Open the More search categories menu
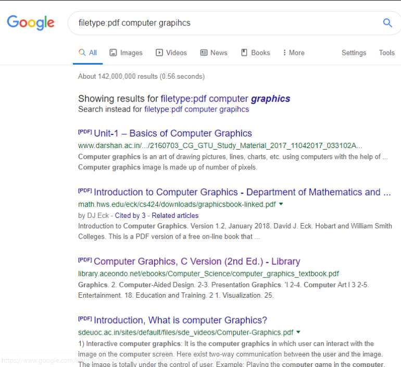Screen dimensions: 401x367 294,53
